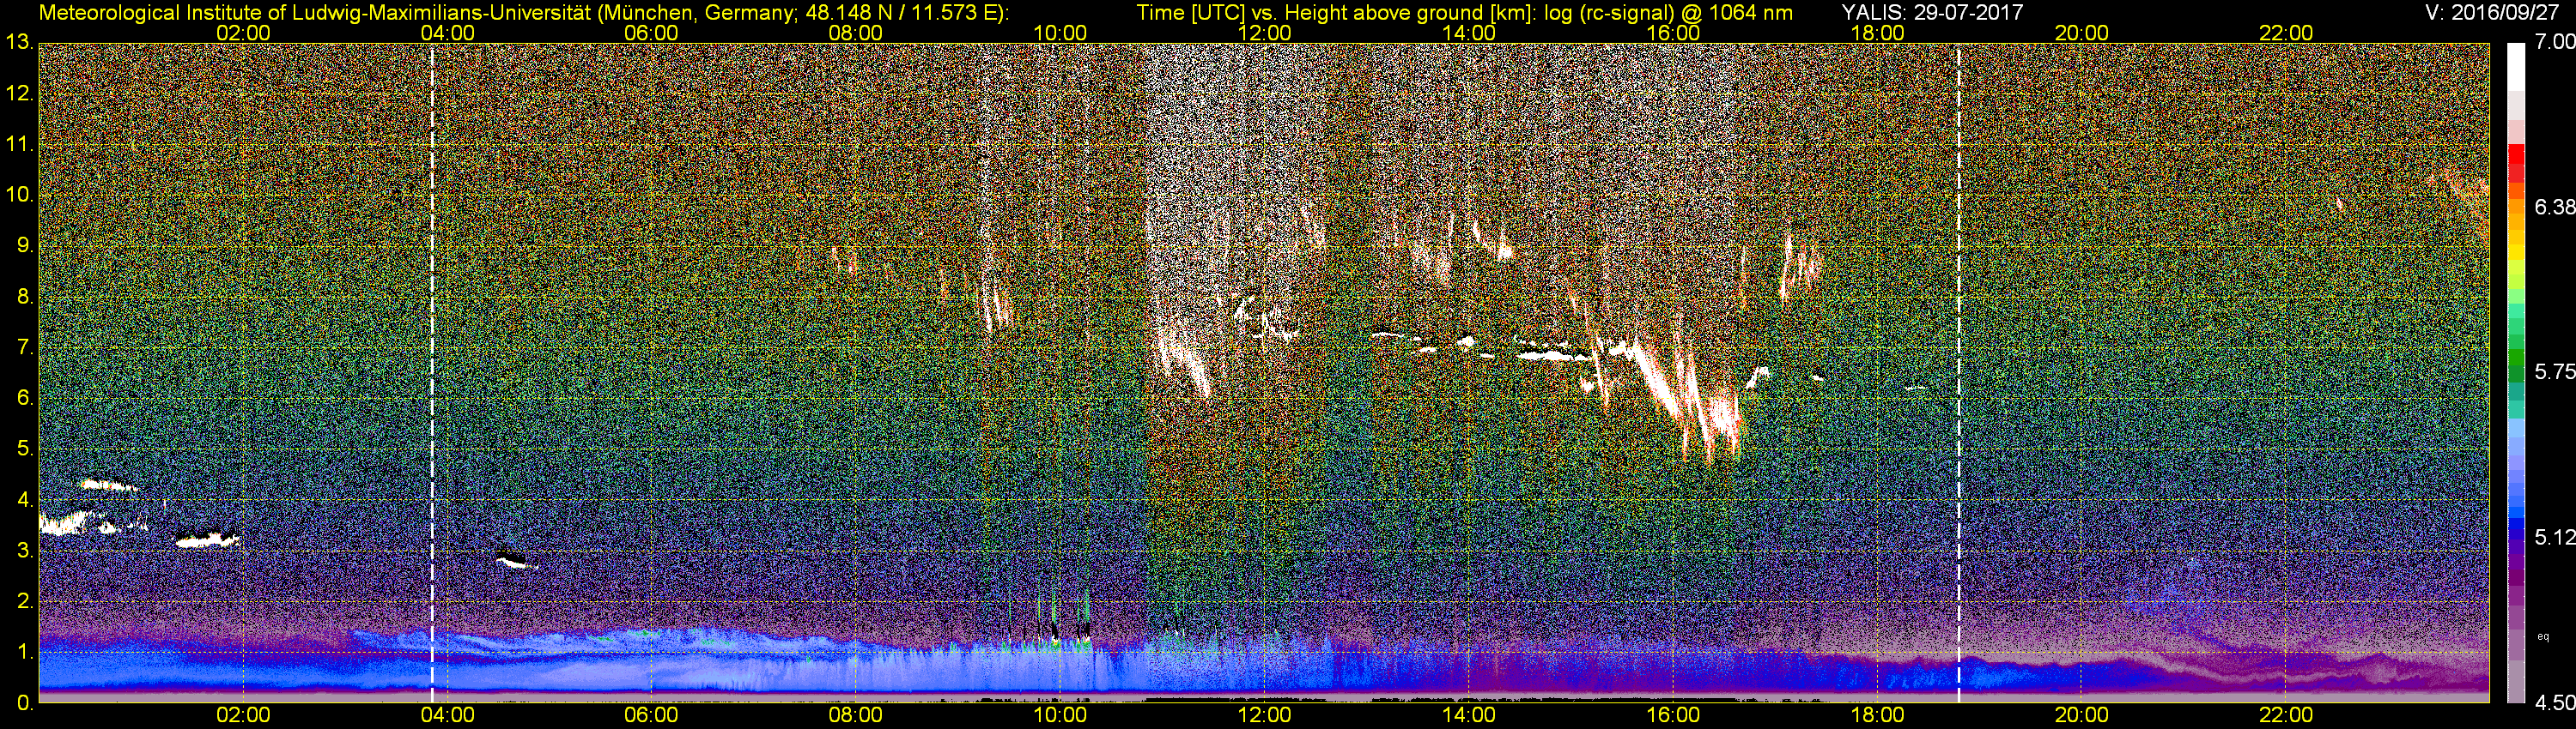Click the 4.50 value on the color scale
Screen dimensions: 2576x729
click(x=2555, y=703)
